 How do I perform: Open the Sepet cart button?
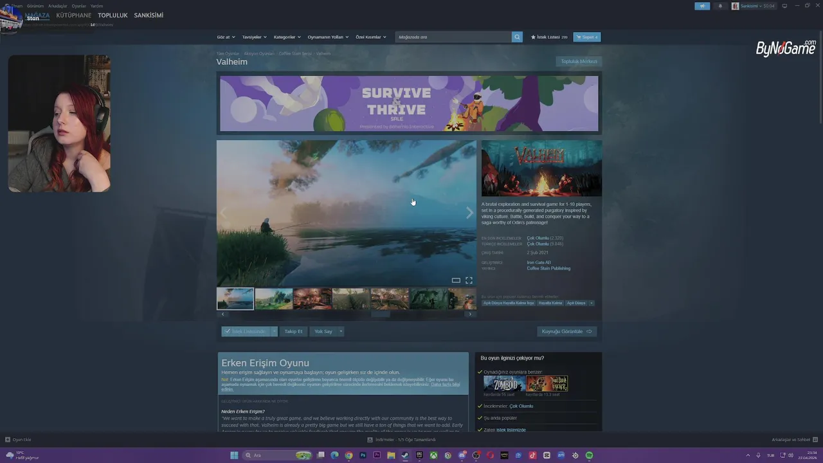pos(587,37)
